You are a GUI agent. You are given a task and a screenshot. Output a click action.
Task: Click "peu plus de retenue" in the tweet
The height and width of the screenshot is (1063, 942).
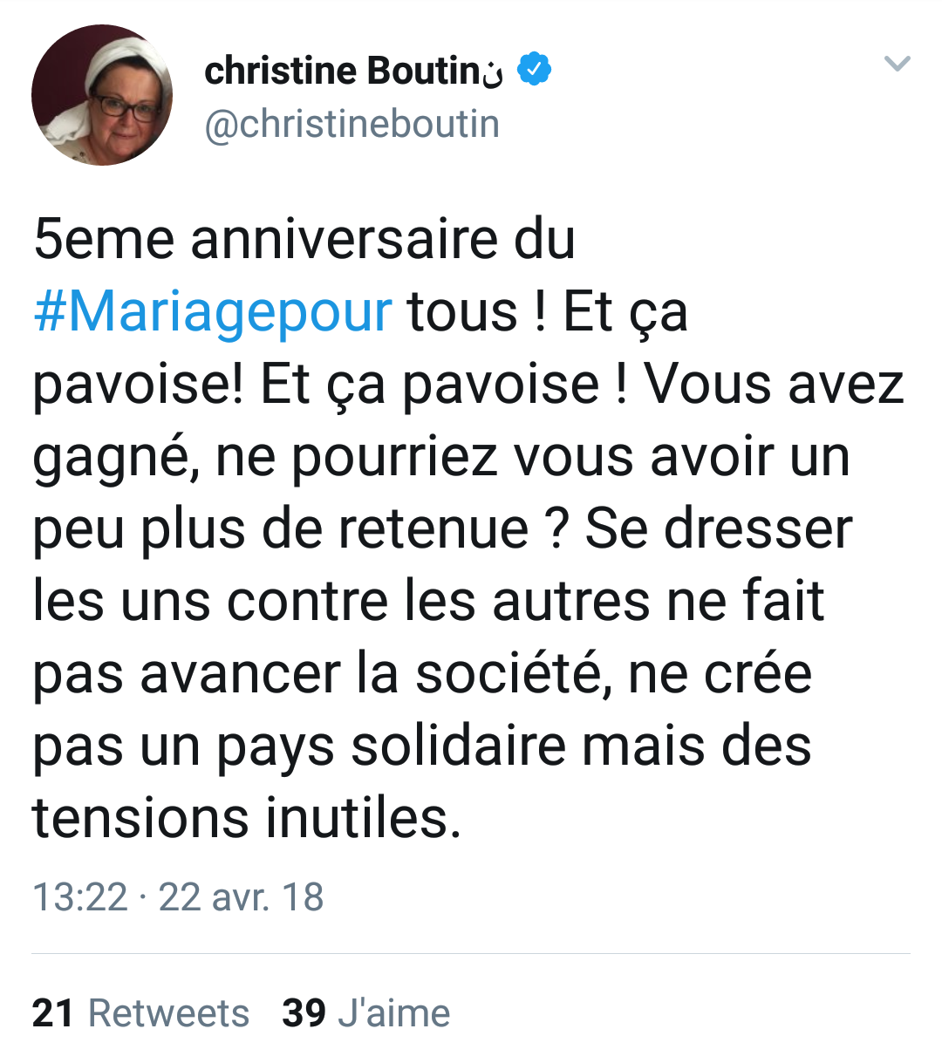point(281,529)
